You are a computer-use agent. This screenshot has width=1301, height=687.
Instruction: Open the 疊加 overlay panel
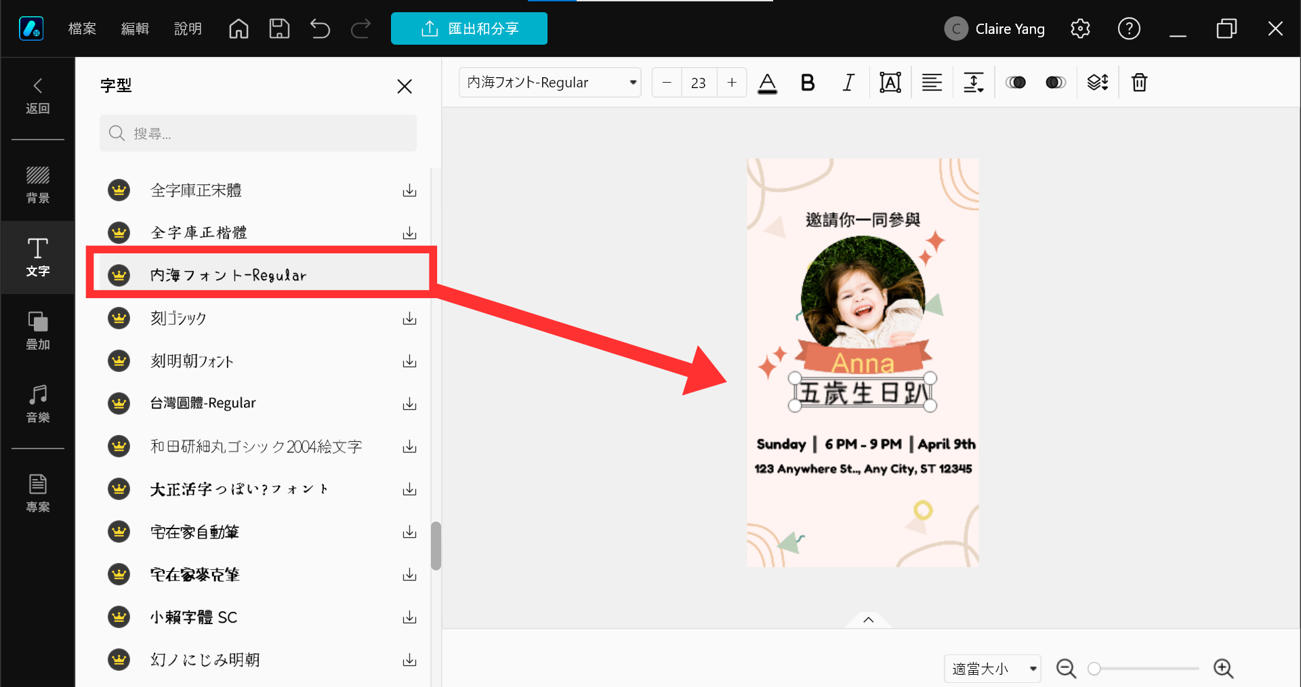[x=38, y=330]
